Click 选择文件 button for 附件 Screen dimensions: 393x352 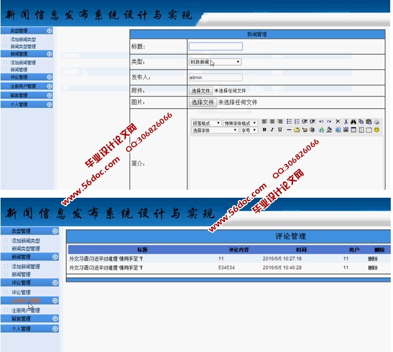[200, 90]
